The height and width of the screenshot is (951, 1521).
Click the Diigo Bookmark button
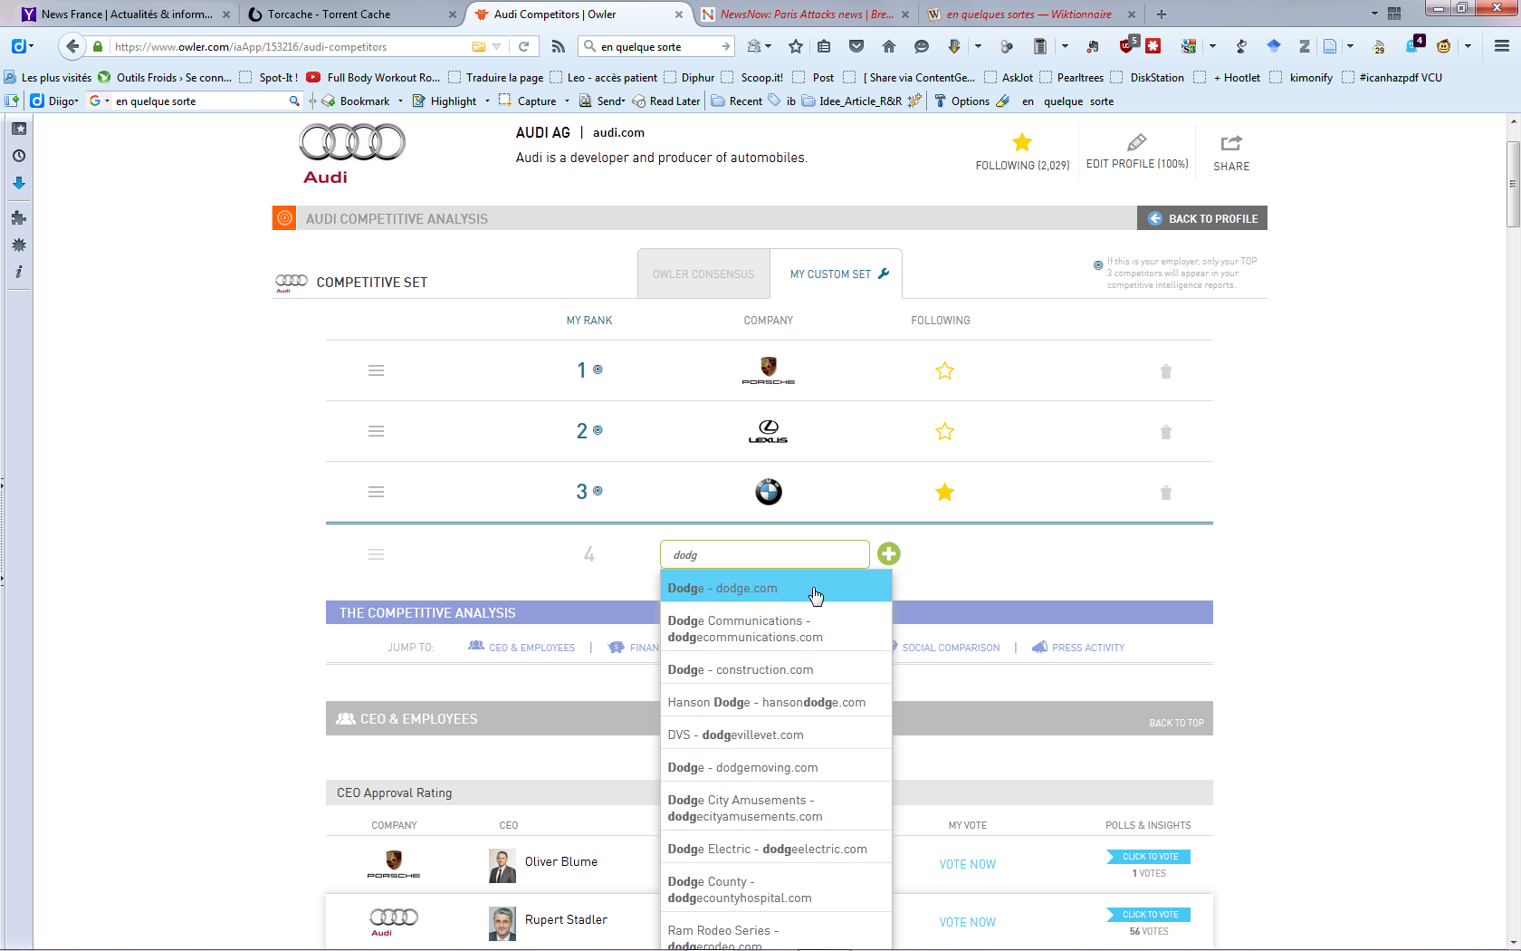357,101
